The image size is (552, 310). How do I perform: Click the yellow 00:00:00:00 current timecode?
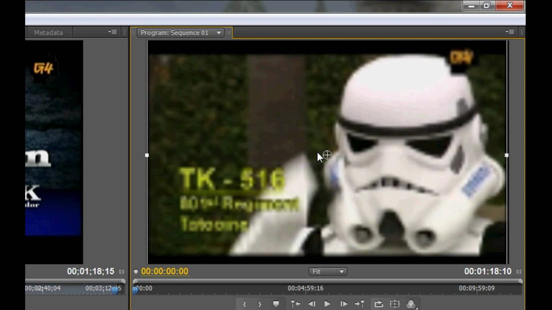[165, 271]
